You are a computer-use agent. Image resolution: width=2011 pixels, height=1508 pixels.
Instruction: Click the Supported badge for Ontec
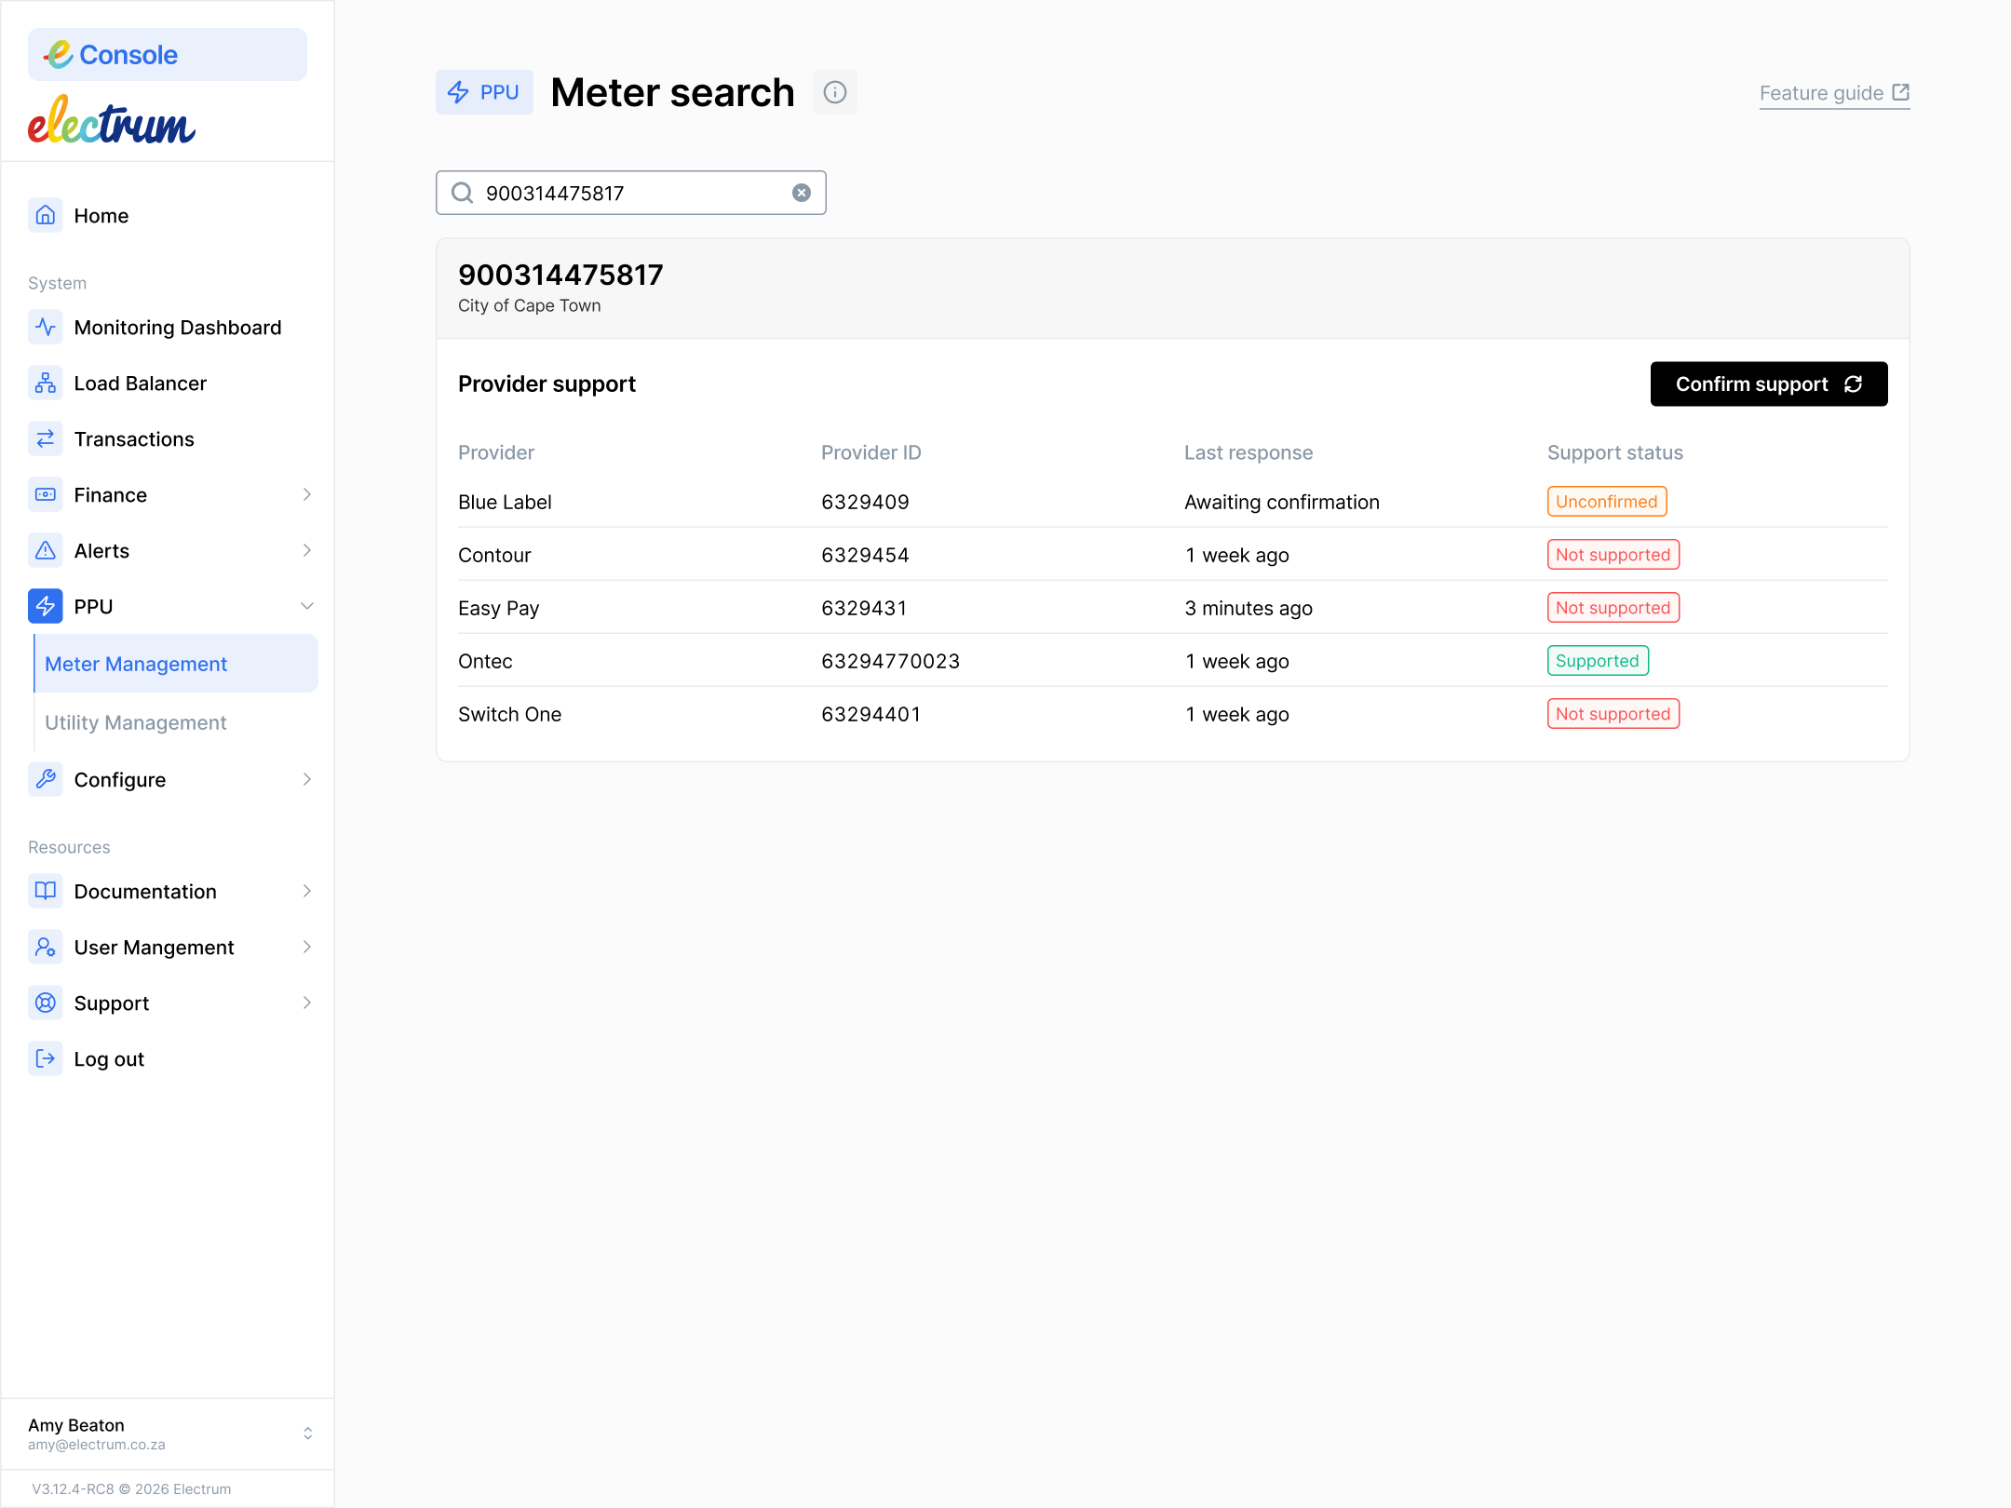pyautogui.click(x=1598, y=661)
